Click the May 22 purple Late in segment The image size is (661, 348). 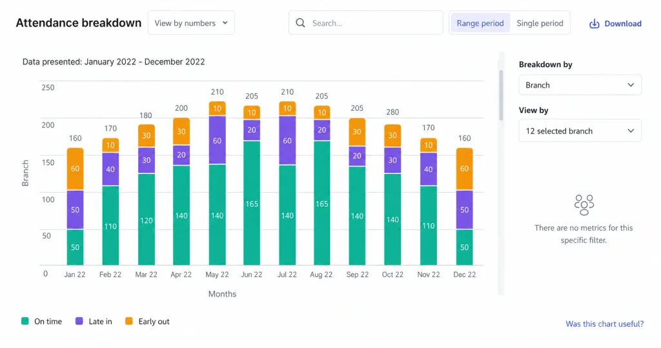coord(217,140)
